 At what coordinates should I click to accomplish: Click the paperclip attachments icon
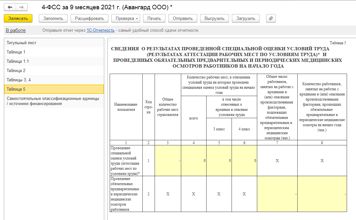pyautogui.click(x=271, y=18)
